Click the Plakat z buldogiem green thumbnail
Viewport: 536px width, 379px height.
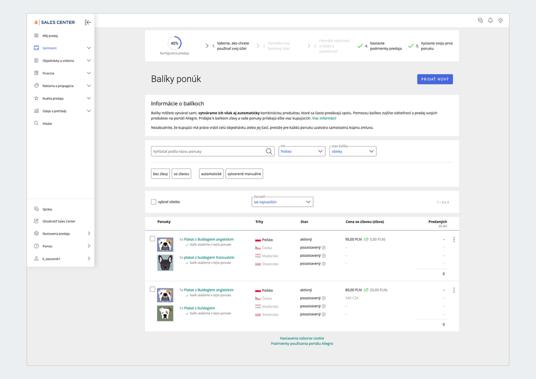tap(165, 313)
